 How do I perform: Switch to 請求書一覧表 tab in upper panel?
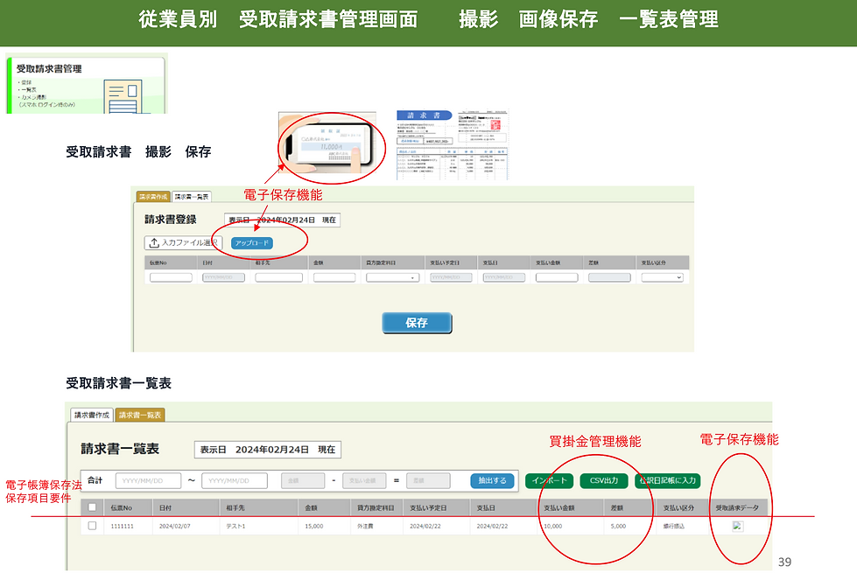tap(192, 197)
